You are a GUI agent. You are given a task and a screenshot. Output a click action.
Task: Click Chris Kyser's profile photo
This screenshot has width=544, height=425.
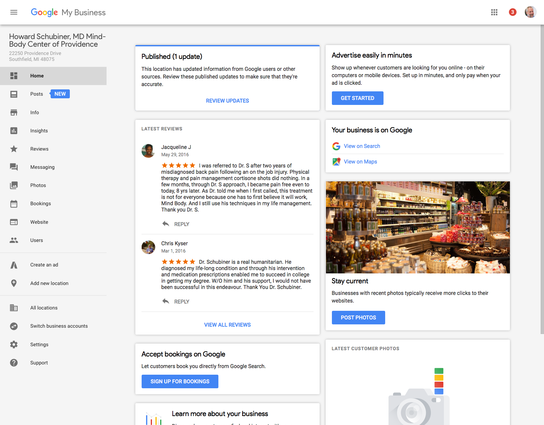tap(148, 247)
